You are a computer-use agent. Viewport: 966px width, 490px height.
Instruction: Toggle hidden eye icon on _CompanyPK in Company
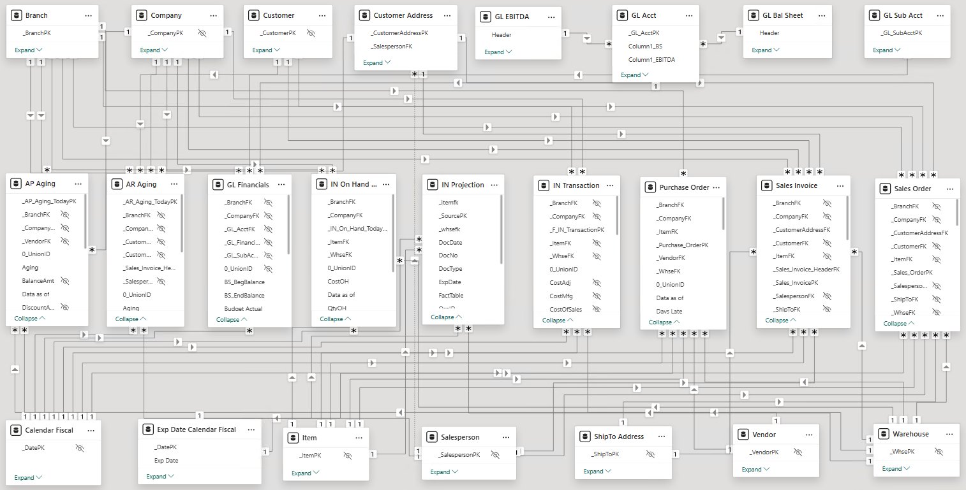pos(203,32)
